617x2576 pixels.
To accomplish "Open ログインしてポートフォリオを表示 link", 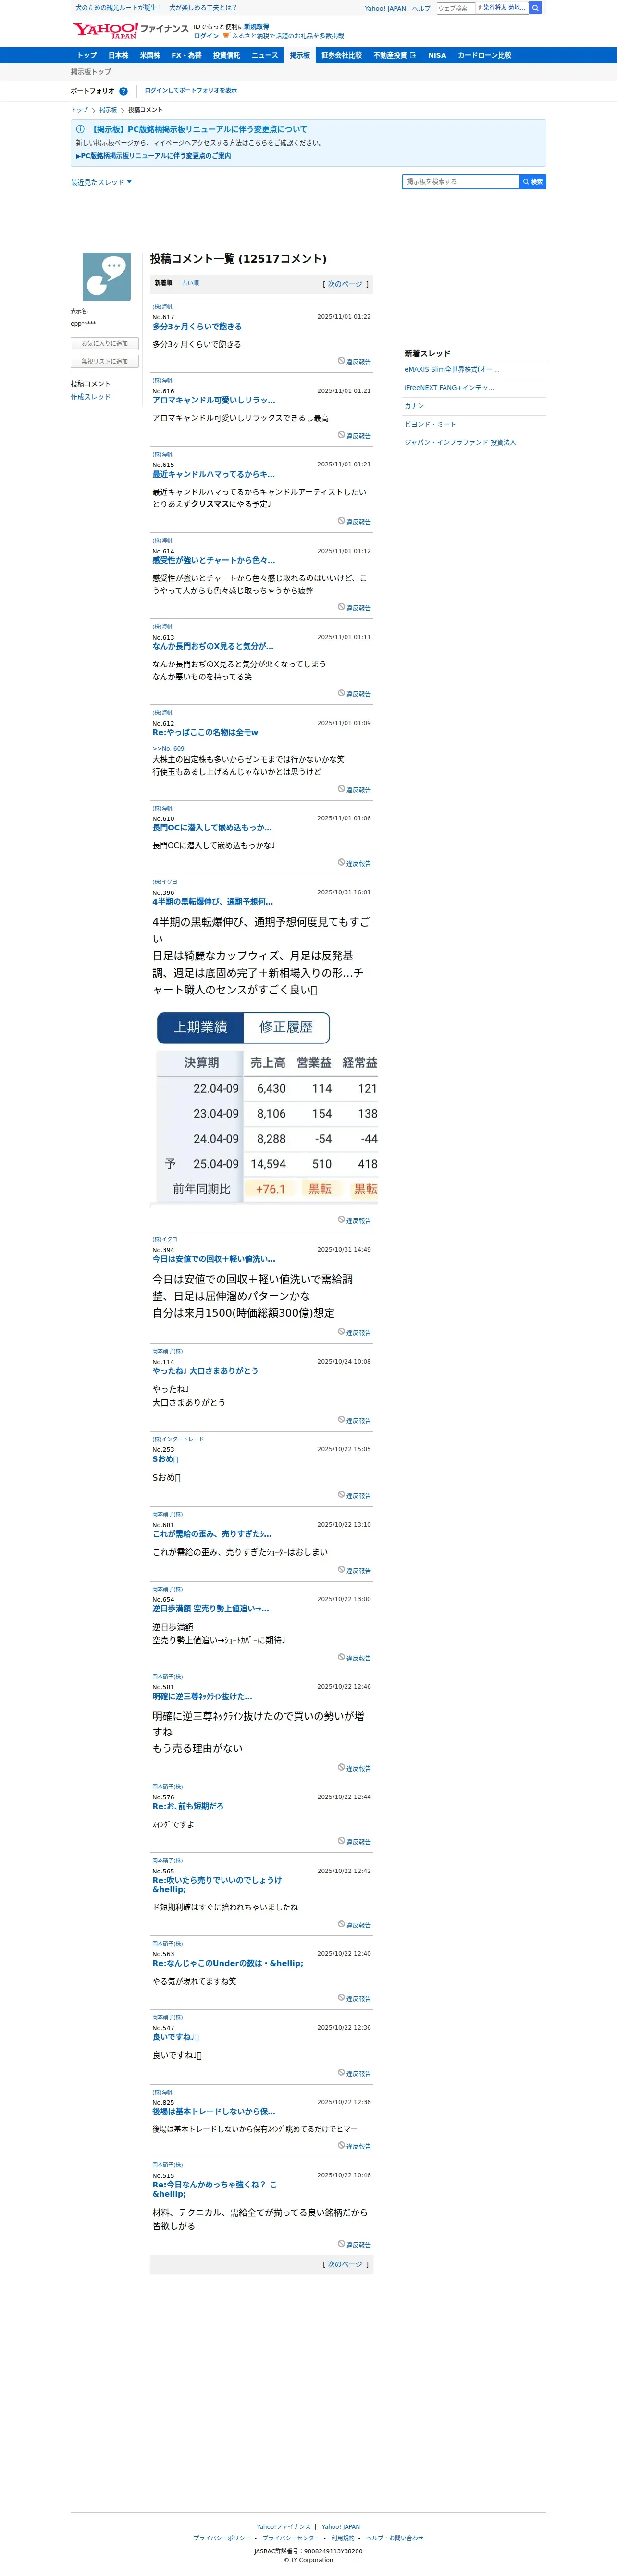I will tap(191, 91).
